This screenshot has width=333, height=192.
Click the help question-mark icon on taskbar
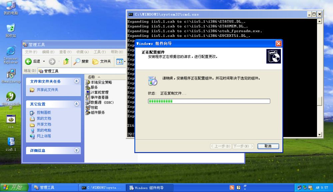238,188
